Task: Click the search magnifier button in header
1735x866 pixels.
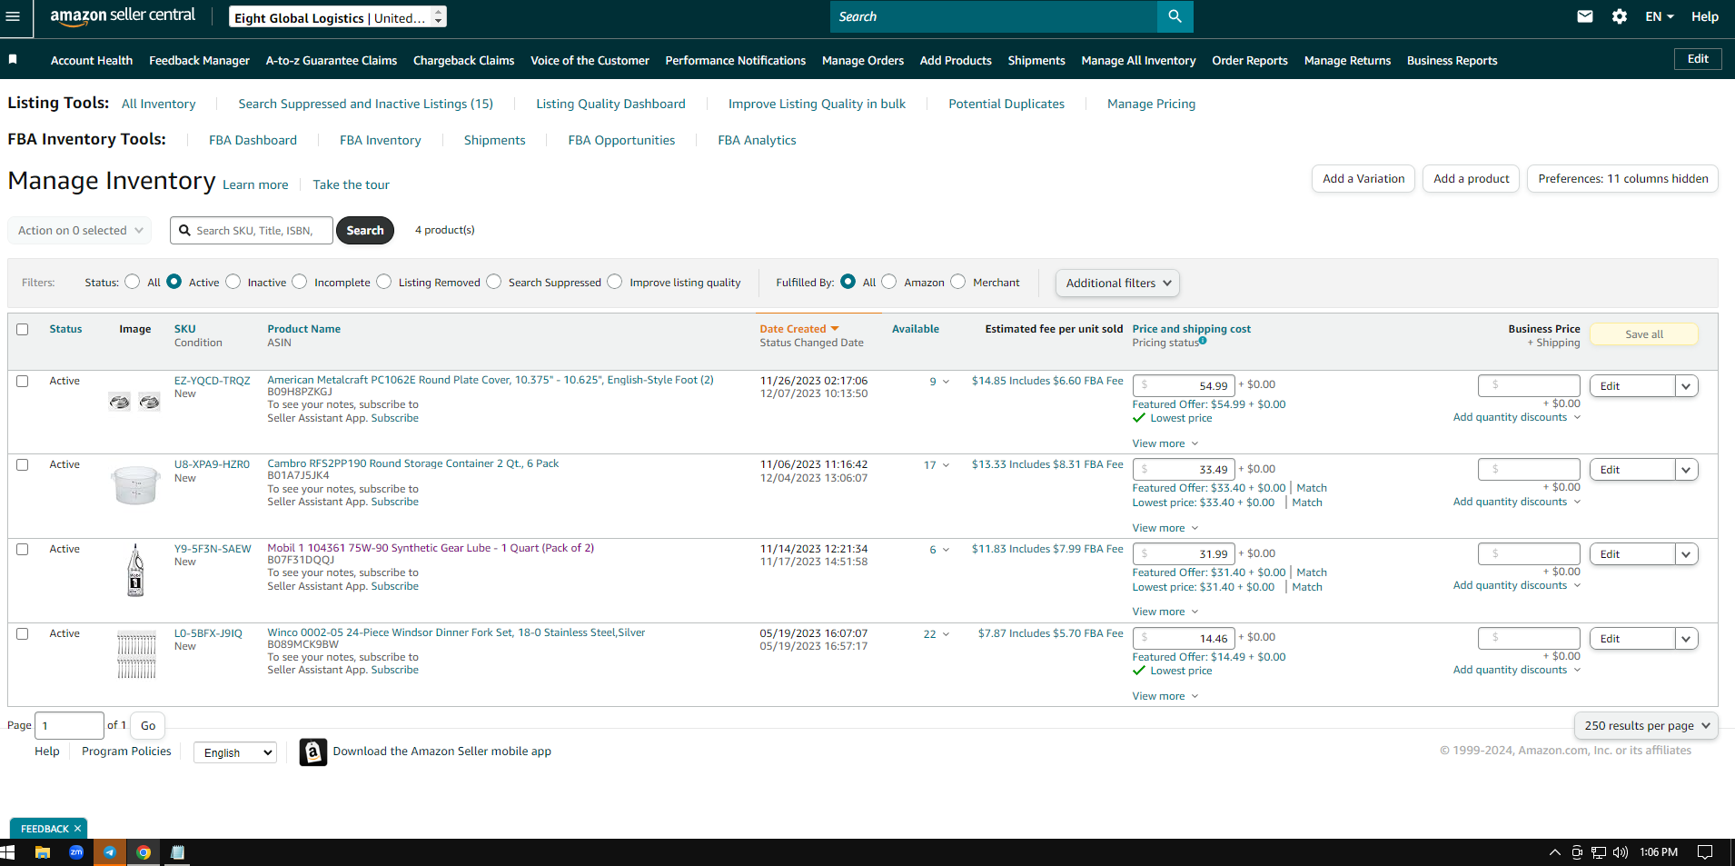Action: [1175, 16]
